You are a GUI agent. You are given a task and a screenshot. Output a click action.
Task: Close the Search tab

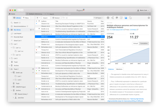pyautogui.click(x=66, y=14)
